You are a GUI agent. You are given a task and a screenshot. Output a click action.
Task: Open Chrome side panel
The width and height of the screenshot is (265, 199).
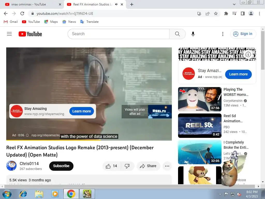pyautogui.click(x=243, y=13)
